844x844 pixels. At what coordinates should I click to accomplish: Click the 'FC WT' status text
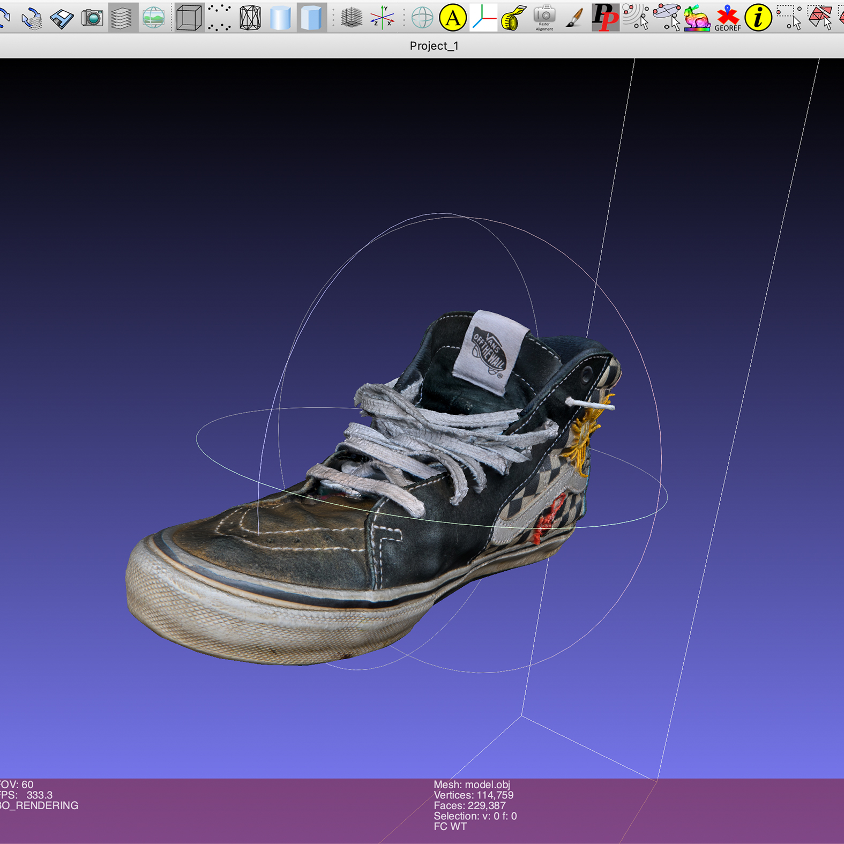(450, 827)
